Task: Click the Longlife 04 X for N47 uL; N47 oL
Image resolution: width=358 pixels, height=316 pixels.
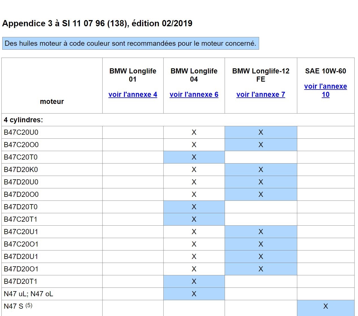Action: coord(194,294)
